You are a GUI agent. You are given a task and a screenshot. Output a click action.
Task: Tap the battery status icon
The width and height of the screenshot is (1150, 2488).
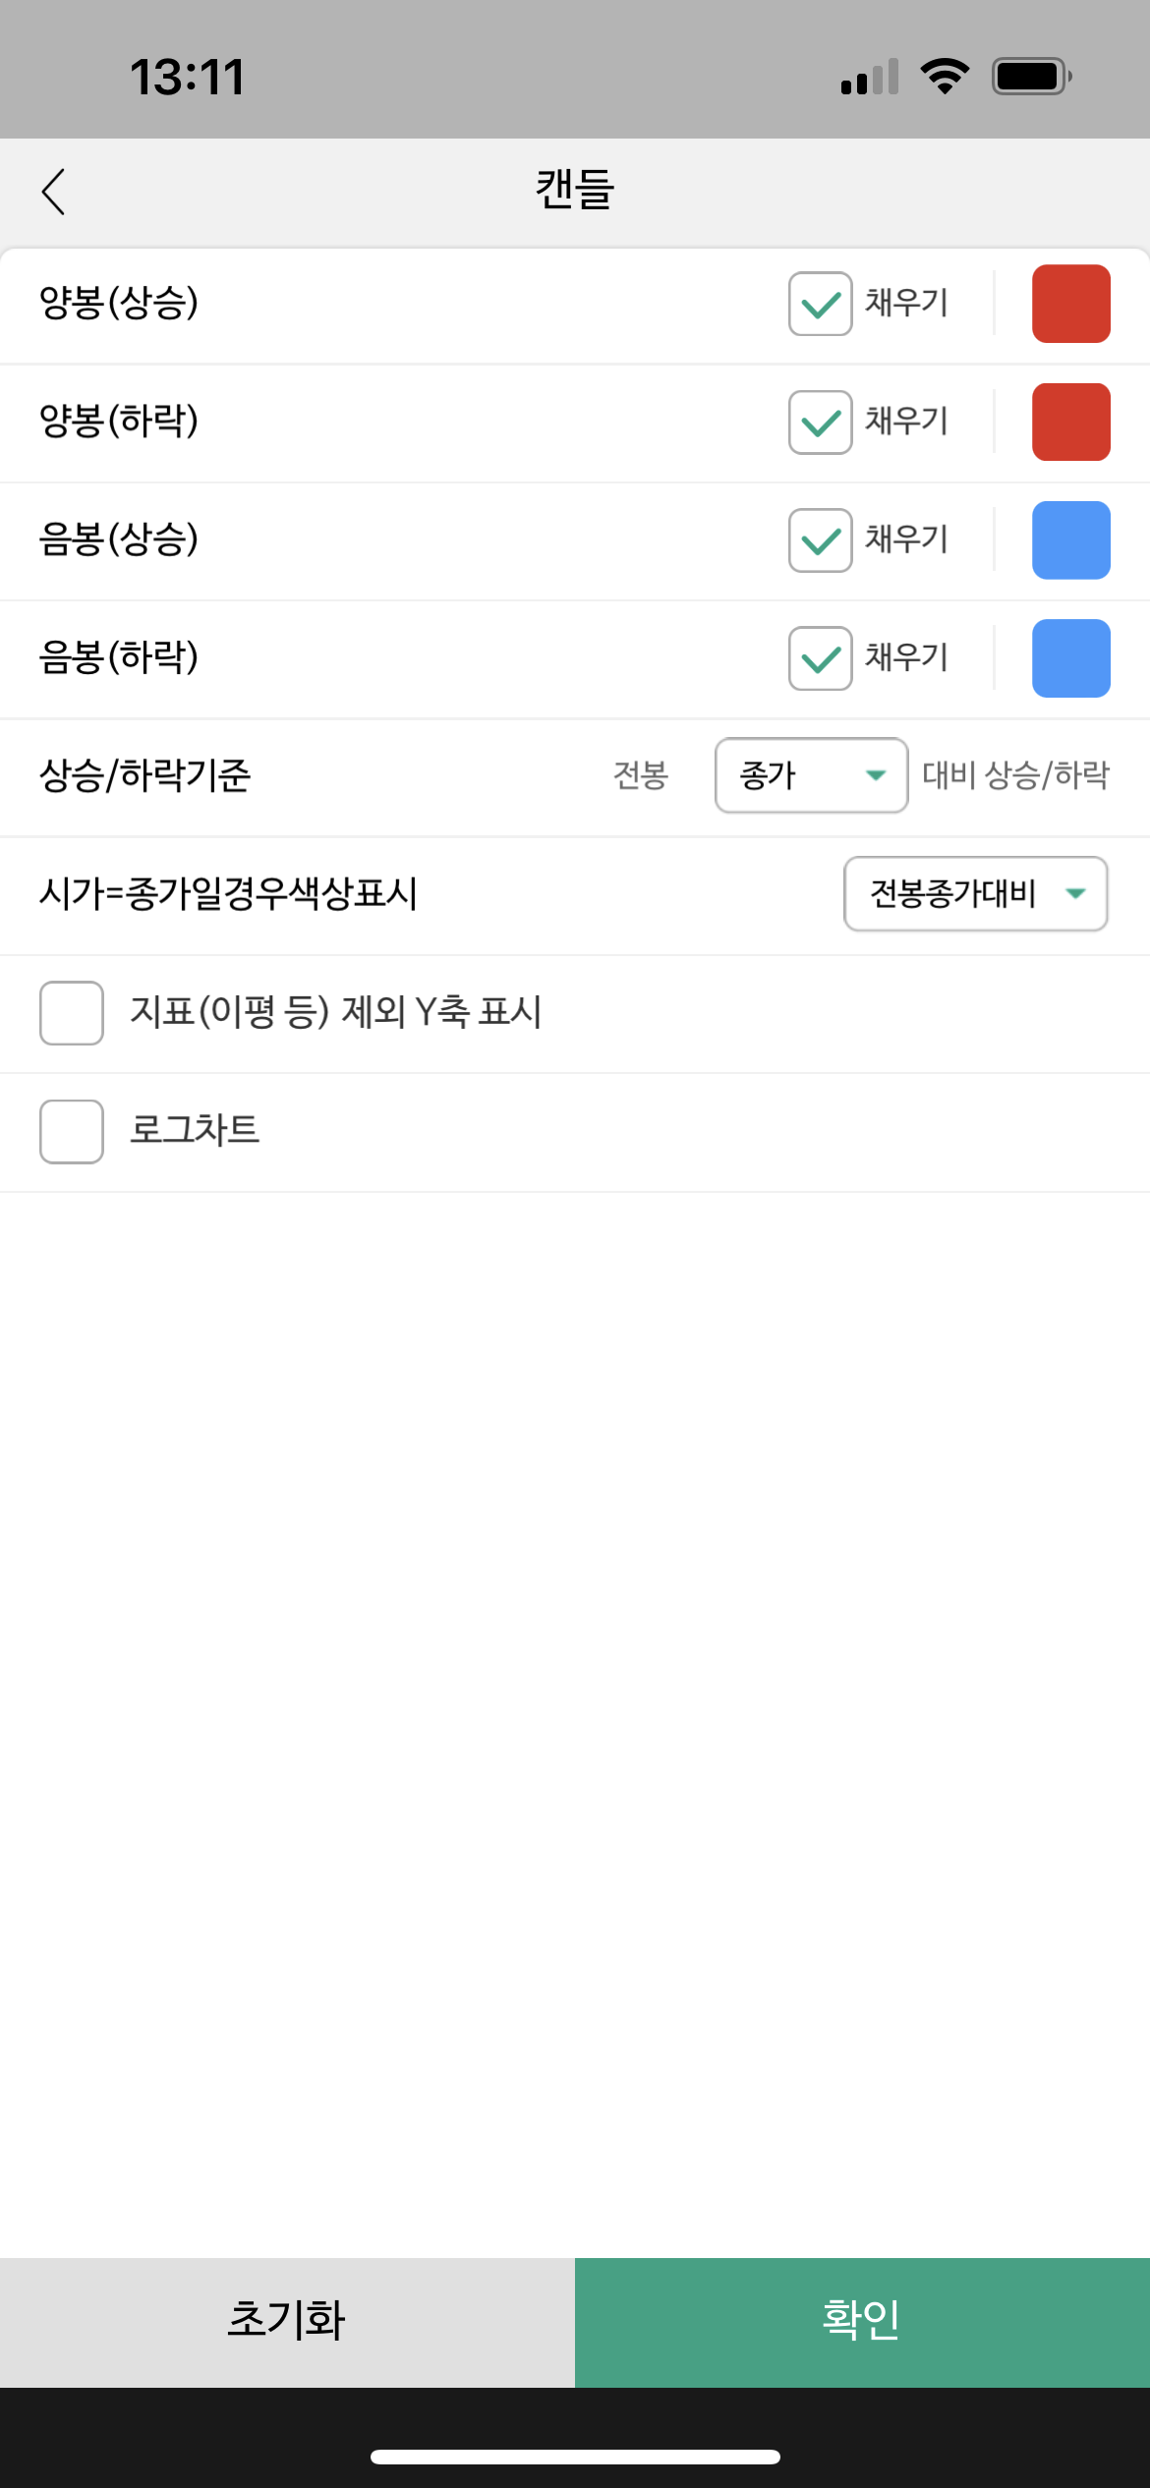[x=1031, y=76]
